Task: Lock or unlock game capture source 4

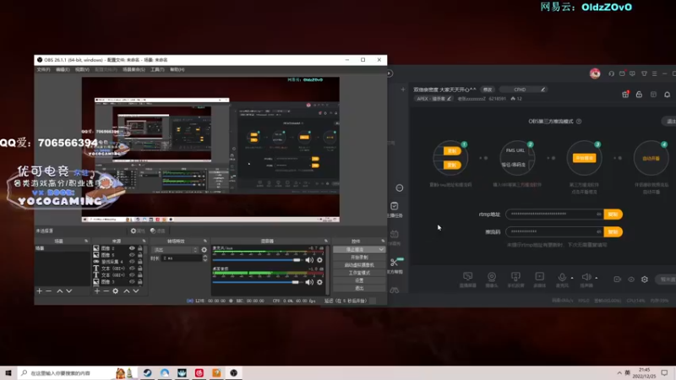Action: coord(139,262)
